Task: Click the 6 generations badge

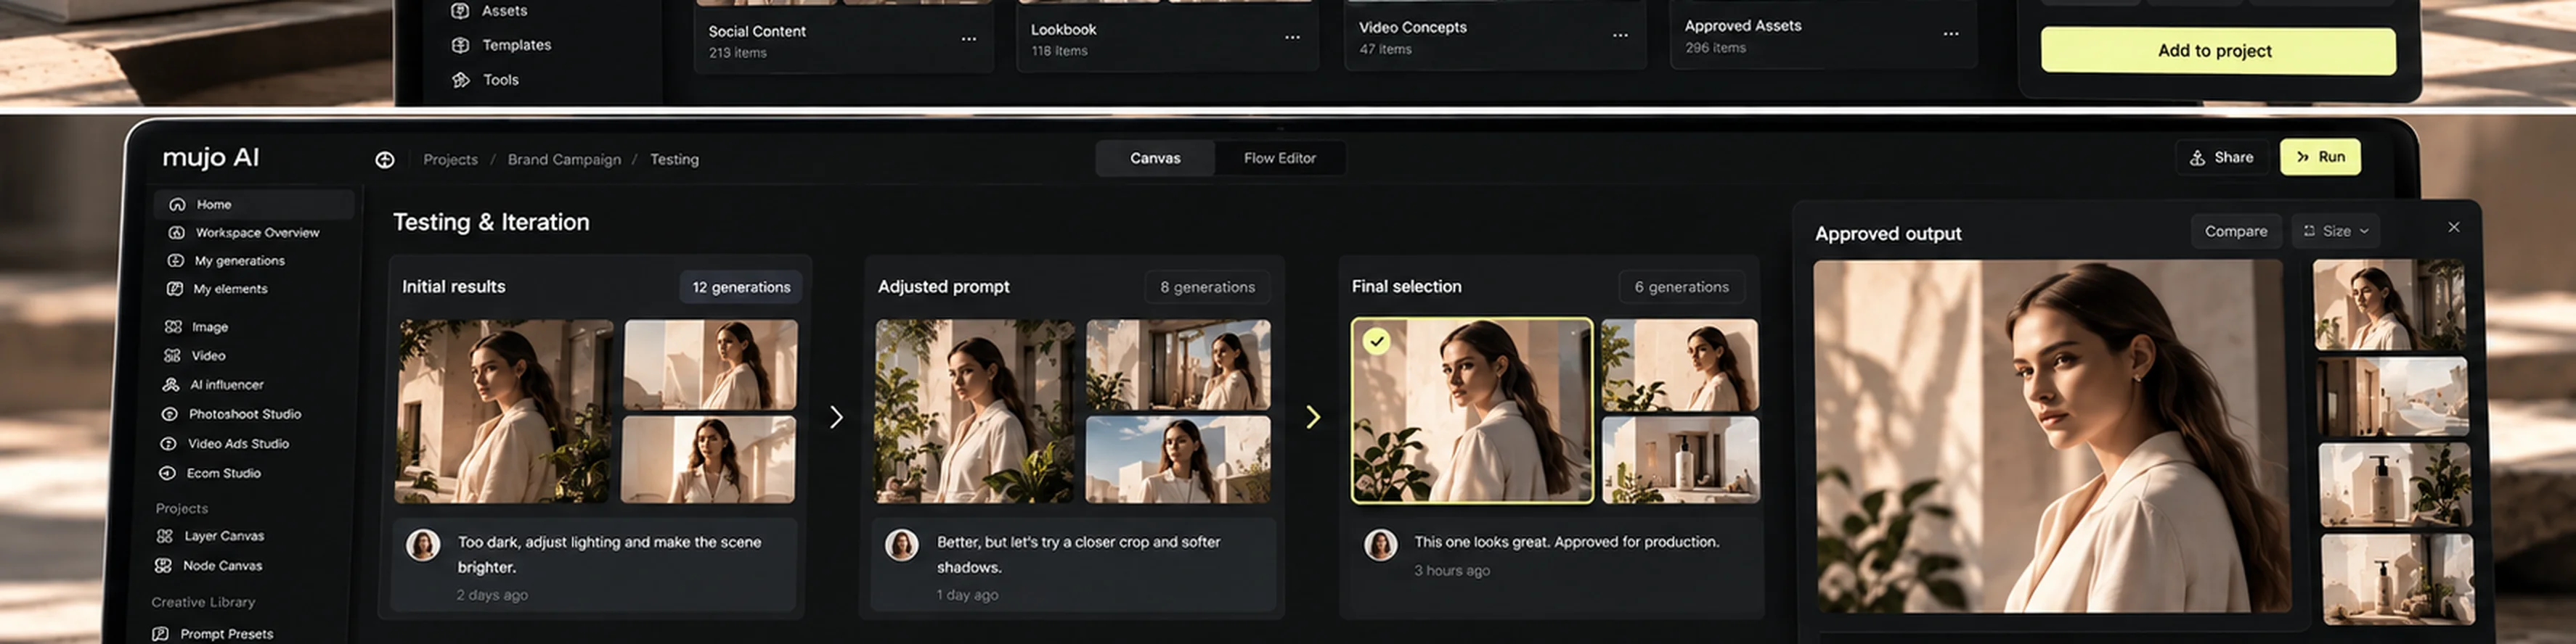Action: click(x=1681, y=288)
